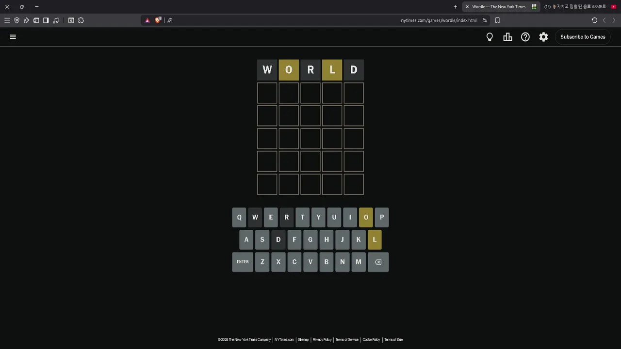The width and height of the screenshot is (621, 349).
Task: Click the V key on the Wordle keyboard
Action: click(310, 262)
